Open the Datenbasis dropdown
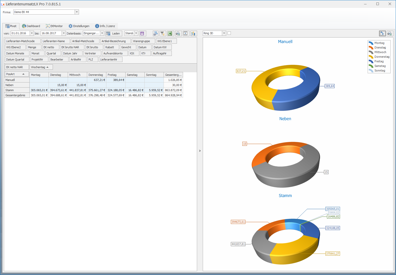The image size is (396, 275). (102, 33)
